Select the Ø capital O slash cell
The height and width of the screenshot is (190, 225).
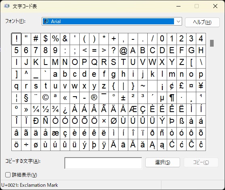click(113, 121)
